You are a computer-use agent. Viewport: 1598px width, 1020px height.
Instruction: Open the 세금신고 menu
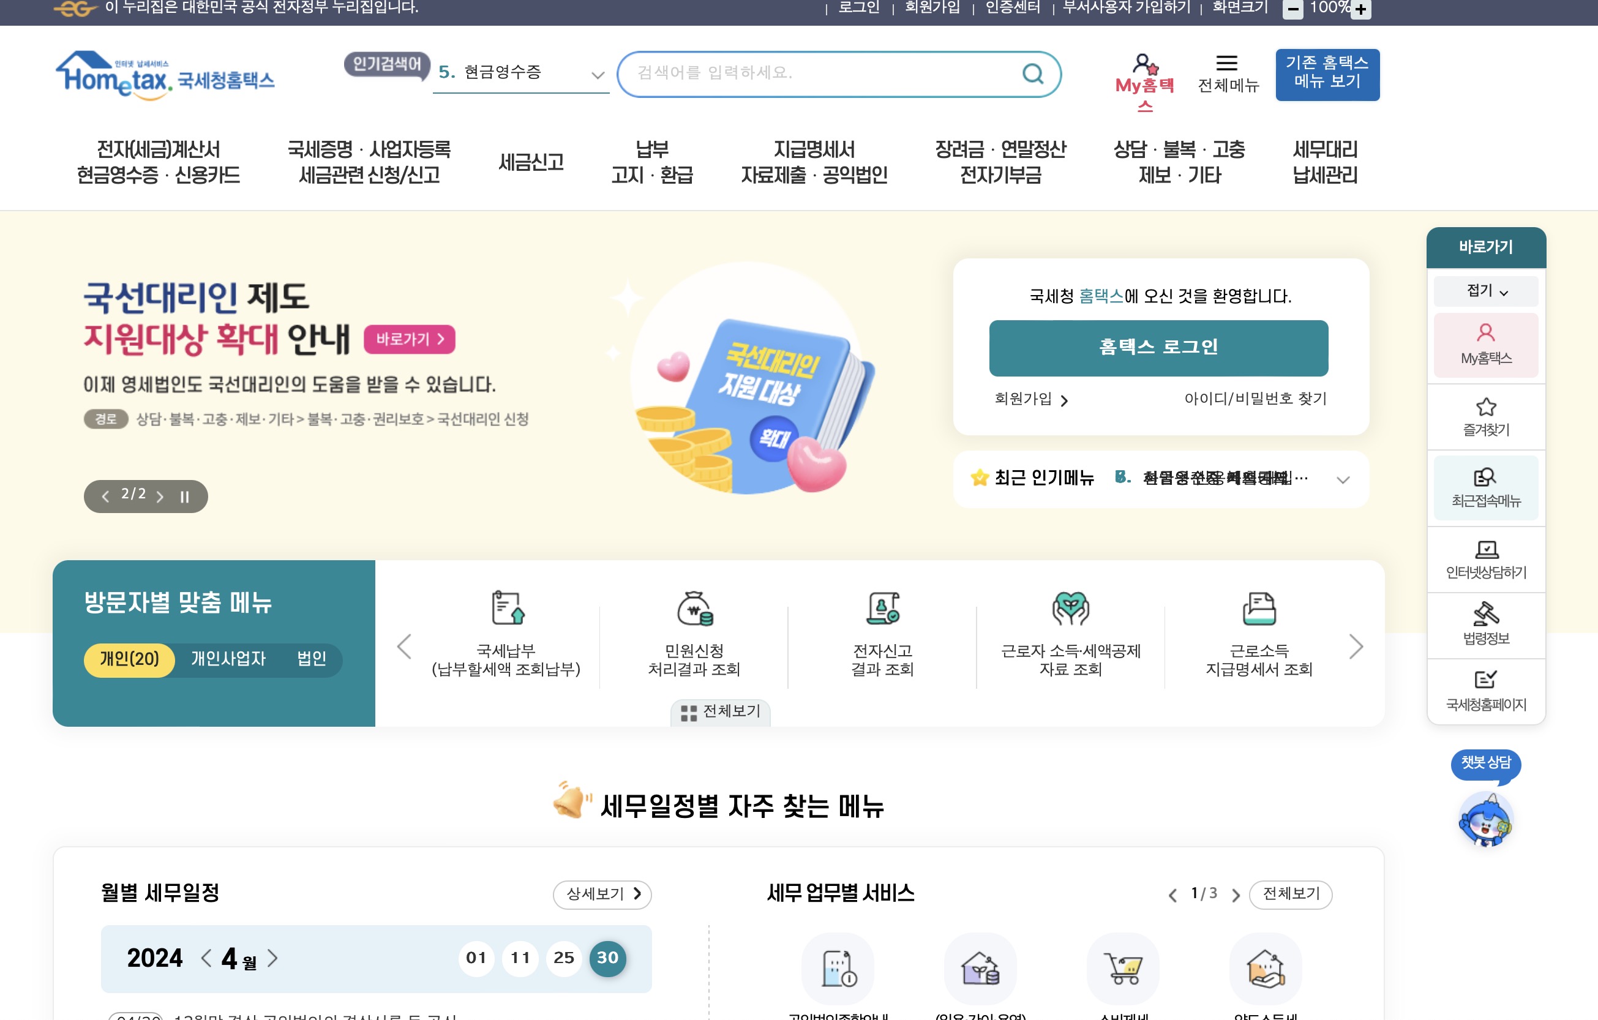point(530,163)
